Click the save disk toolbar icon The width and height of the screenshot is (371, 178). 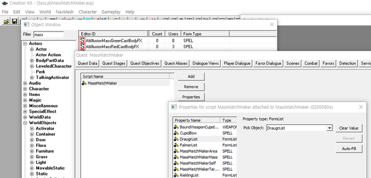[14, 22]
